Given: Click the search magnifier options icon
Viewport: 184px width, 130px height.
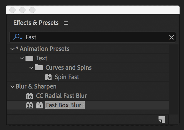Looking at the screenshot, I should 18,37.
